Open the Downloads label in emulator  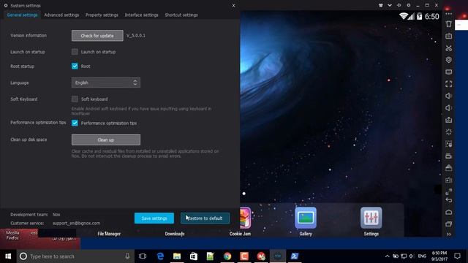[x=175, y=234]
